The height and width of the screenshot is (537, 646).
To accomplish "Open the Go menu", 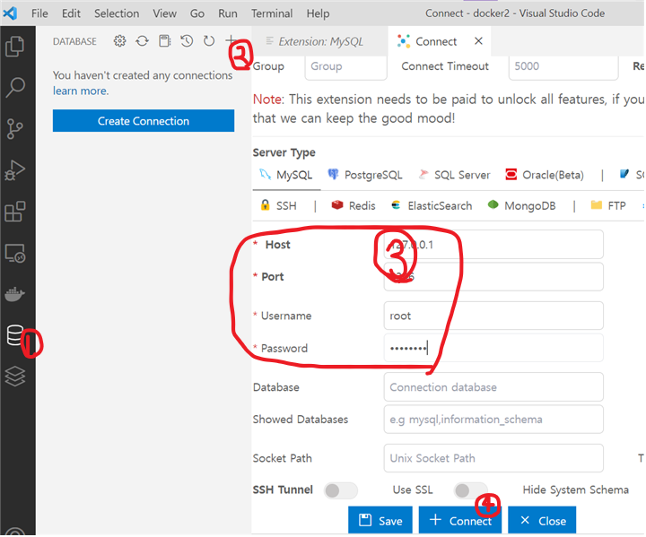I will (196, 13).
